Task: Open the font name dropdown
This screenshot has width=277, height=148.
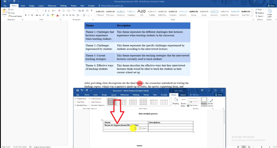Action: 37,11
